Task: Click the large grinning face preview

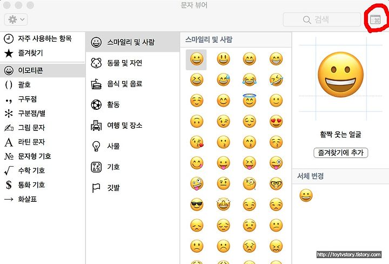Action: tap(340, 75)
